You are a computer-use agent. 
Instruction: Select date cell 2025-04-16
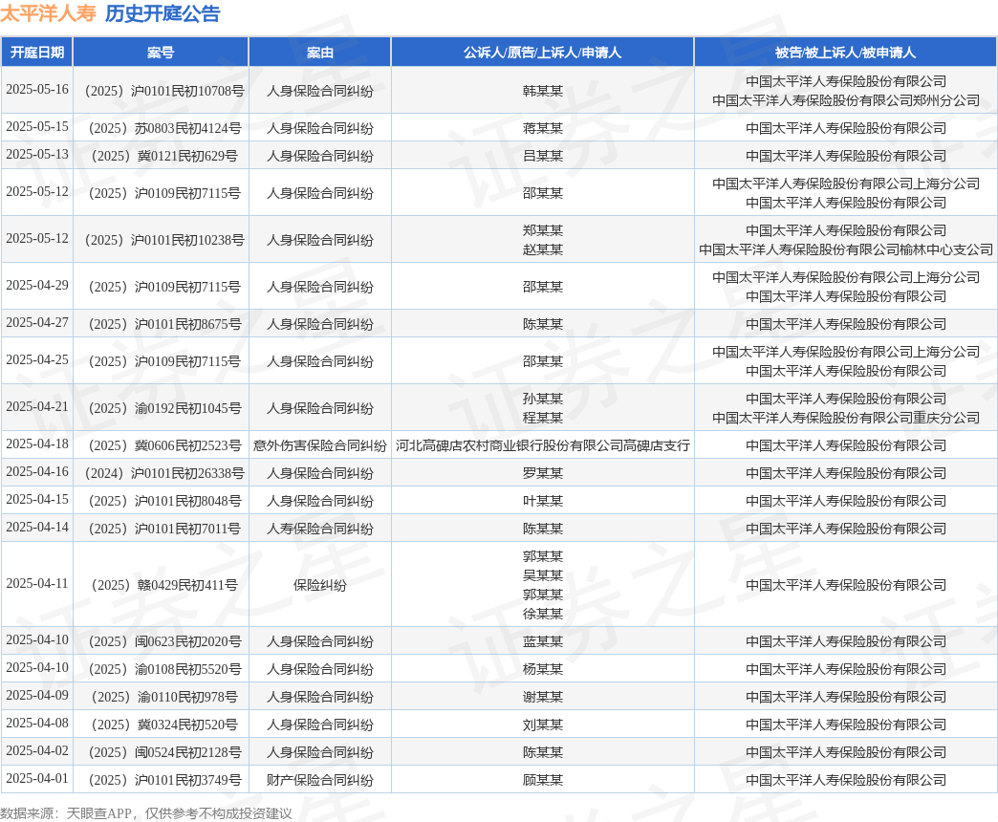[37, 471]
